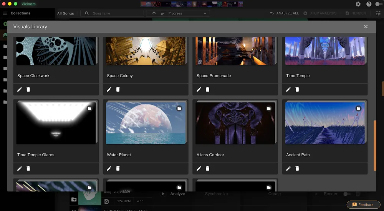Delete the Time Temple Glares visual
The width and height of the screenshot is (384, 211).
point(28,169)
